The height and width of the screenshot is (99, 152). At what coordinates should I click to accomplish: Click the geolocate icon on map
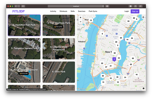pyautogui.click(x=143, y=17)
